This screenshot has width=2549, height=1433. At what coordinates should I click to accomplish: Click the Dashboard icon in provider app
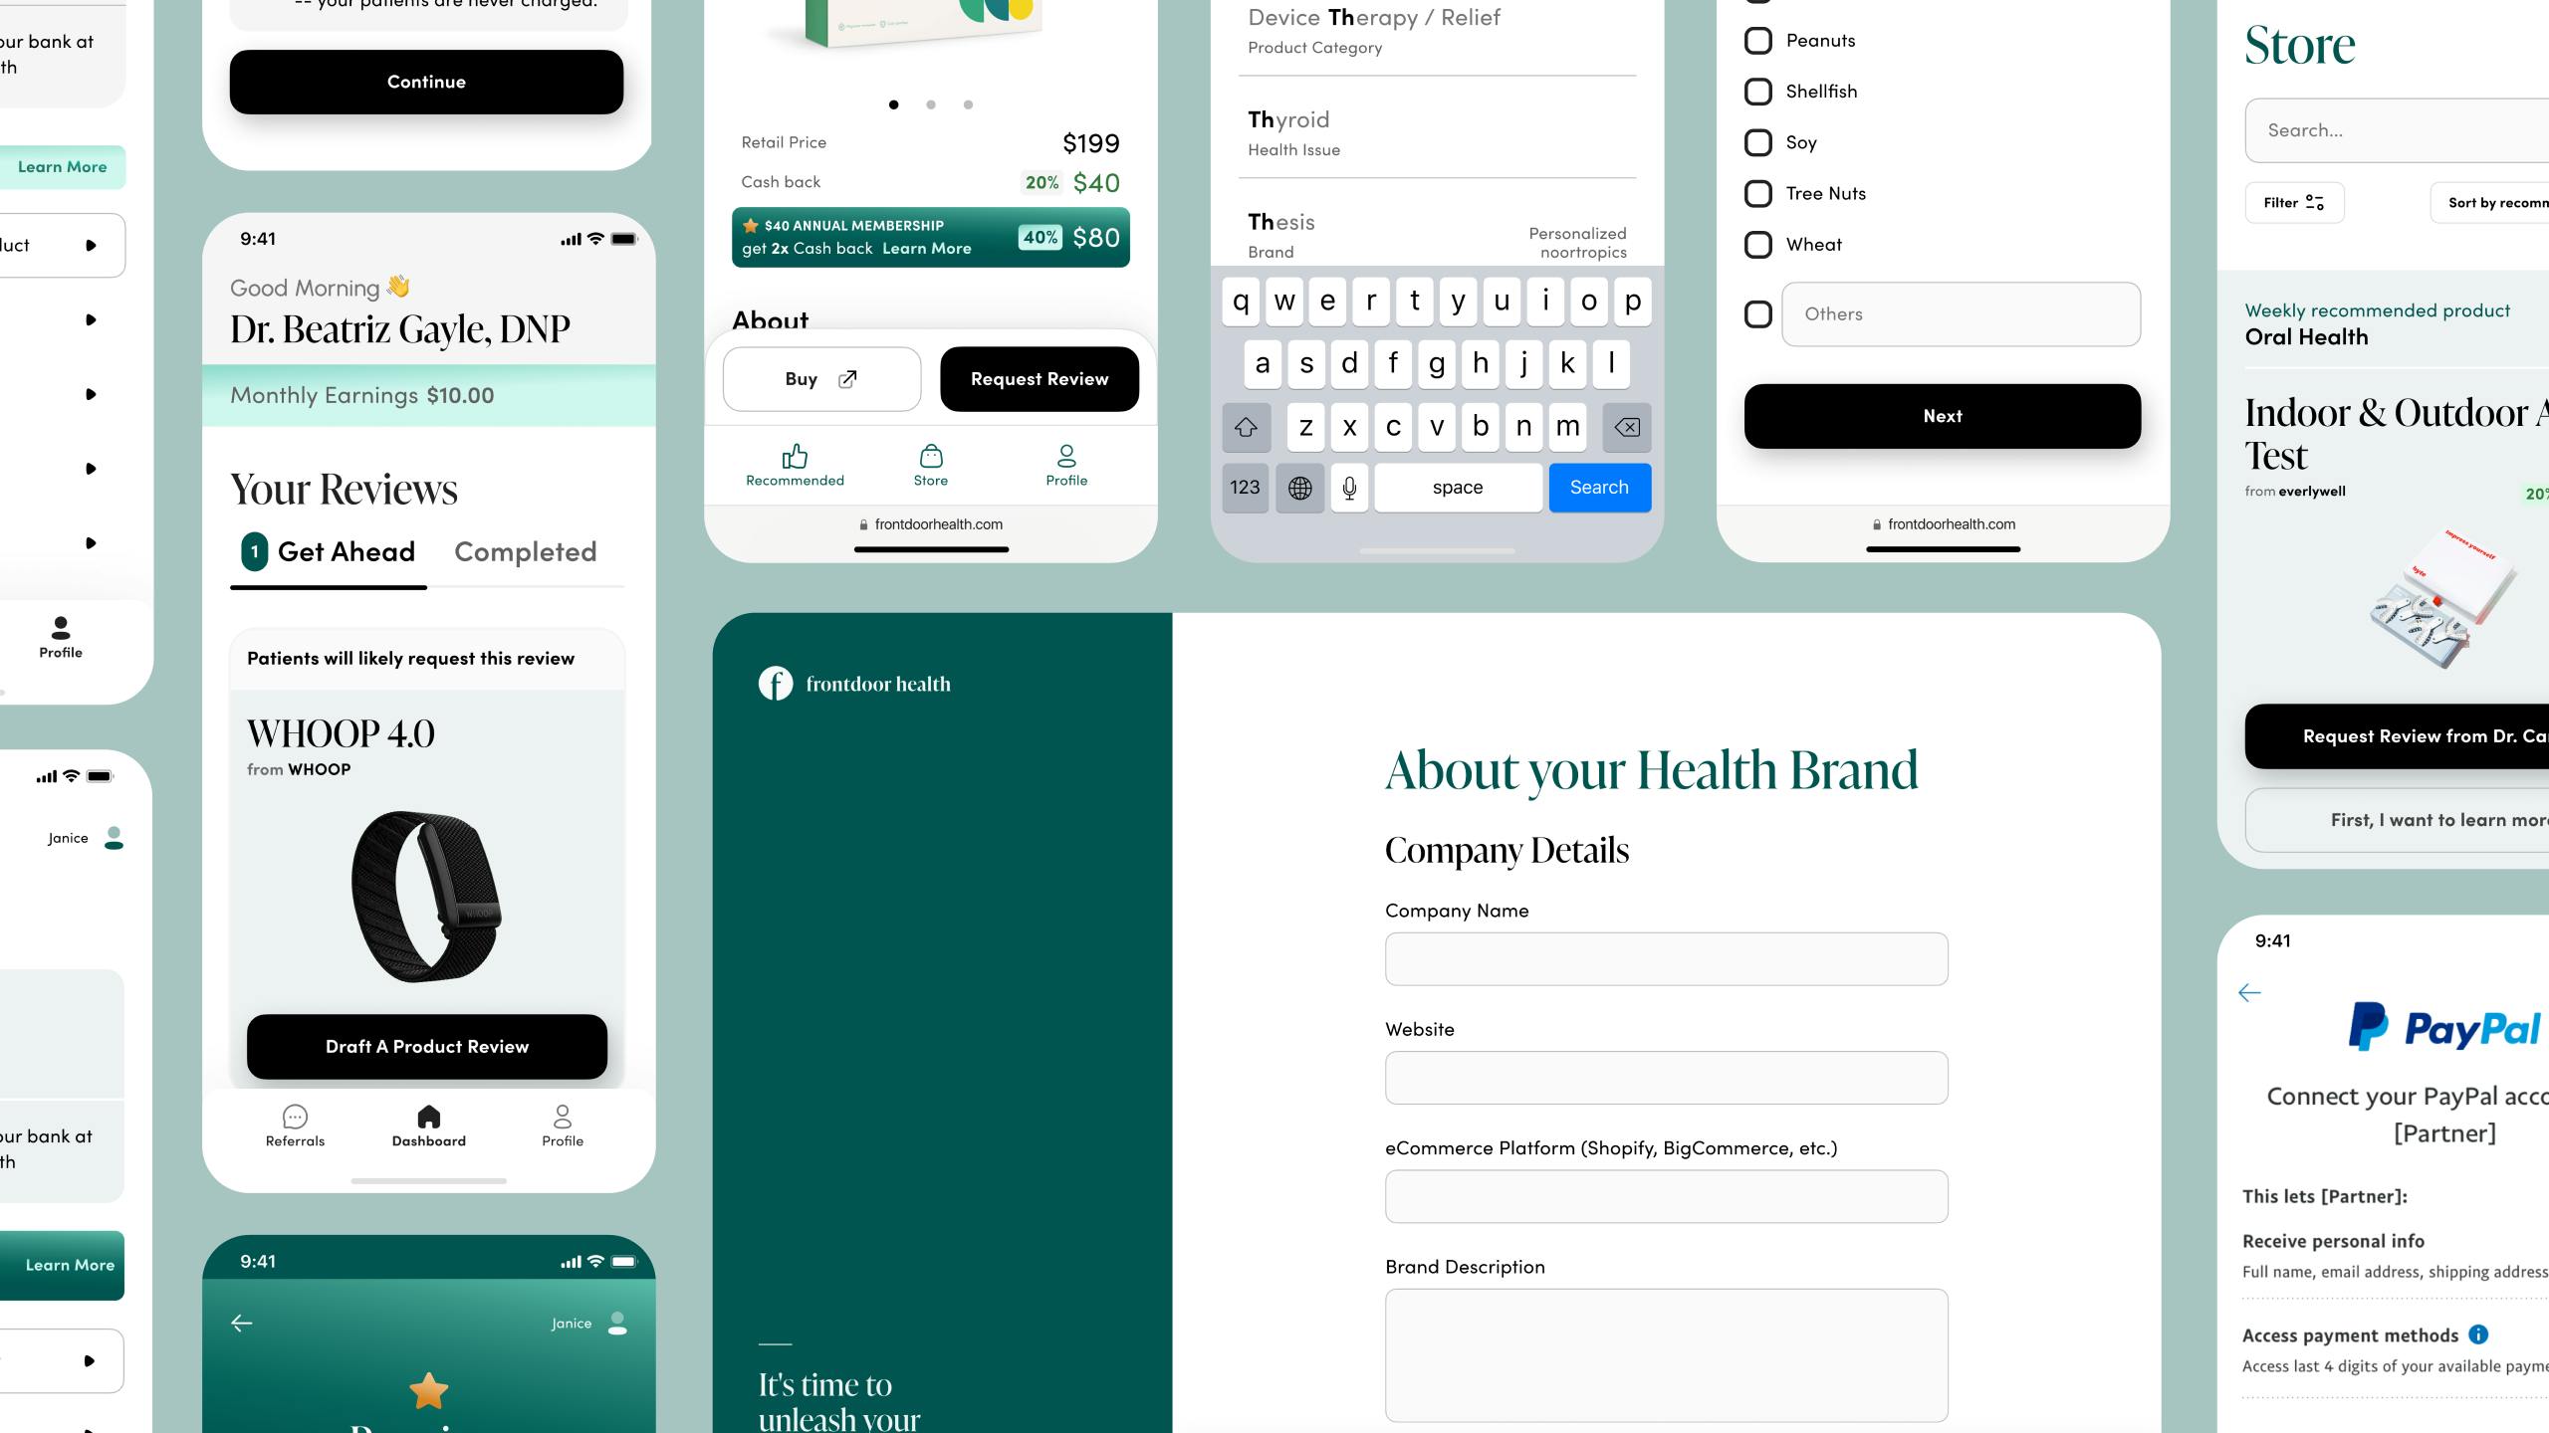click(427, 1117)
